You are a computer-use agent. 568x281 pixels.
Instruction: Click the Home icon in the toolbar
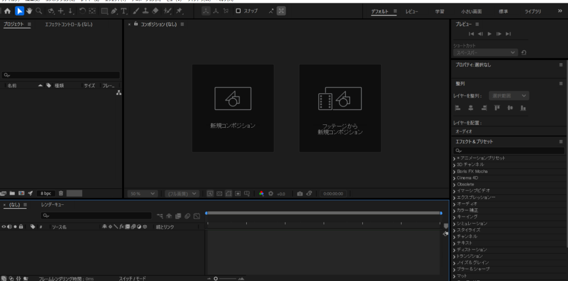click(8, 11)
